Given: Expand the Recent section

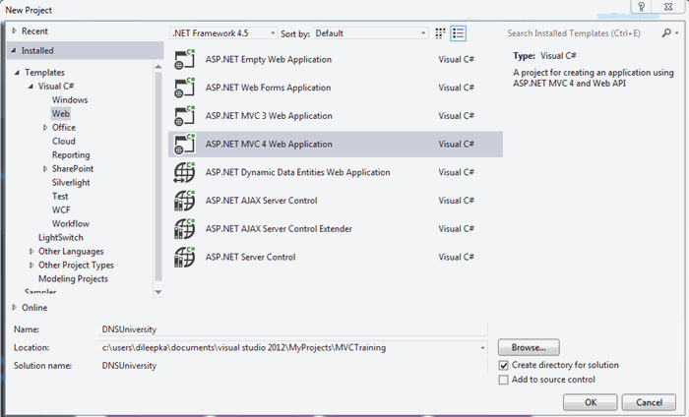Looking at the screenshot, I should [x=15, y=30].
